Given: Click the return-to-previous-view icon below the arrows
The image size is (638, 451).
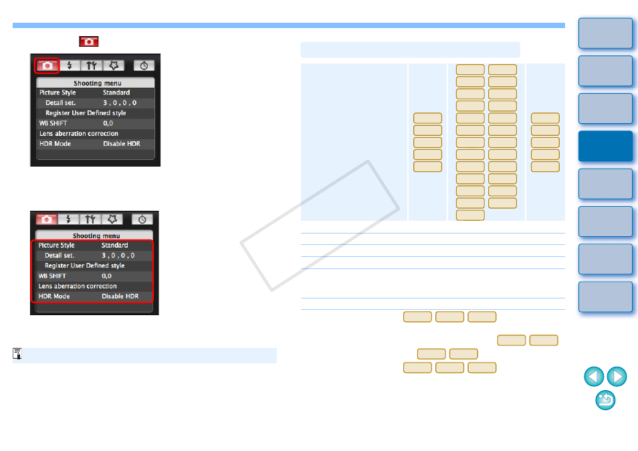Looking at the screenshot, I should click(x=605, y=400).
